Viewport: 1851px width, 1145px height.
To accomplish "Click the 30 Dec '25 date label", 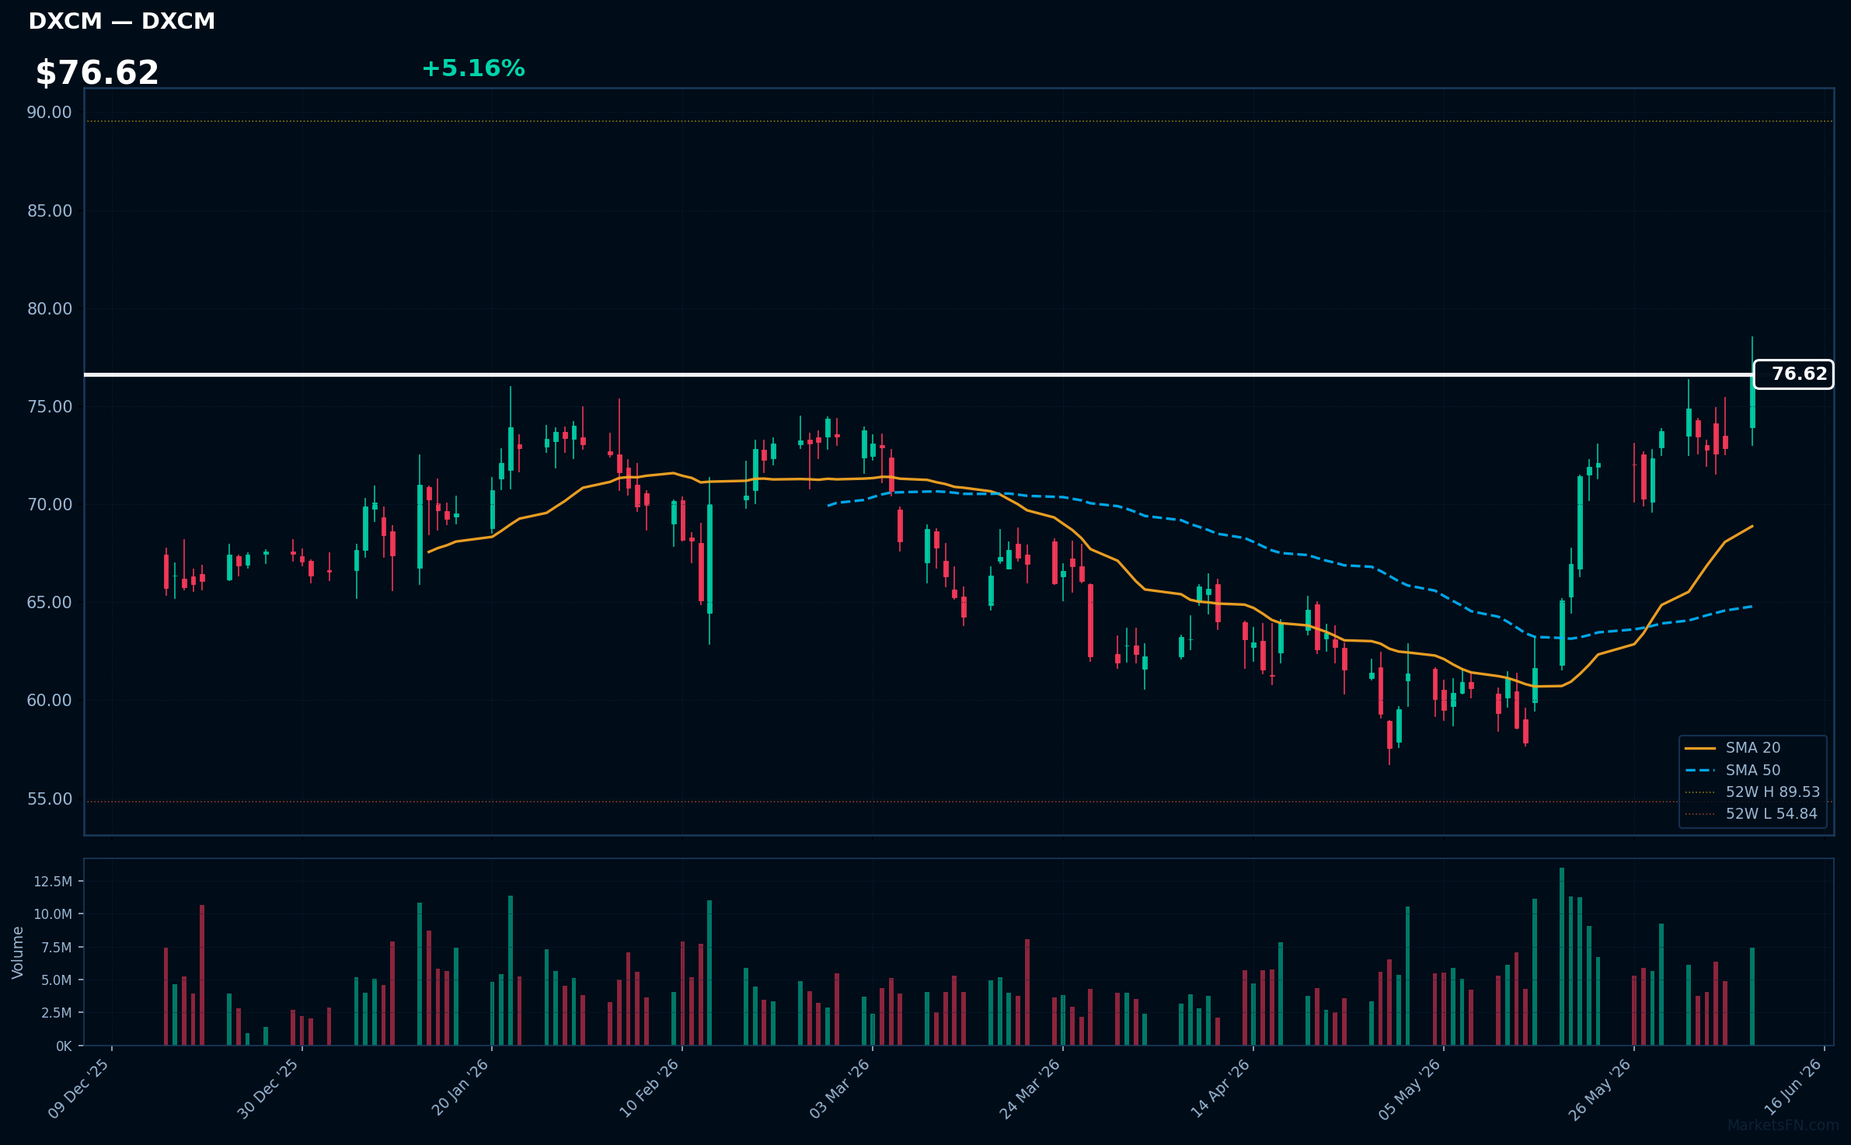I will [268, 1089].
